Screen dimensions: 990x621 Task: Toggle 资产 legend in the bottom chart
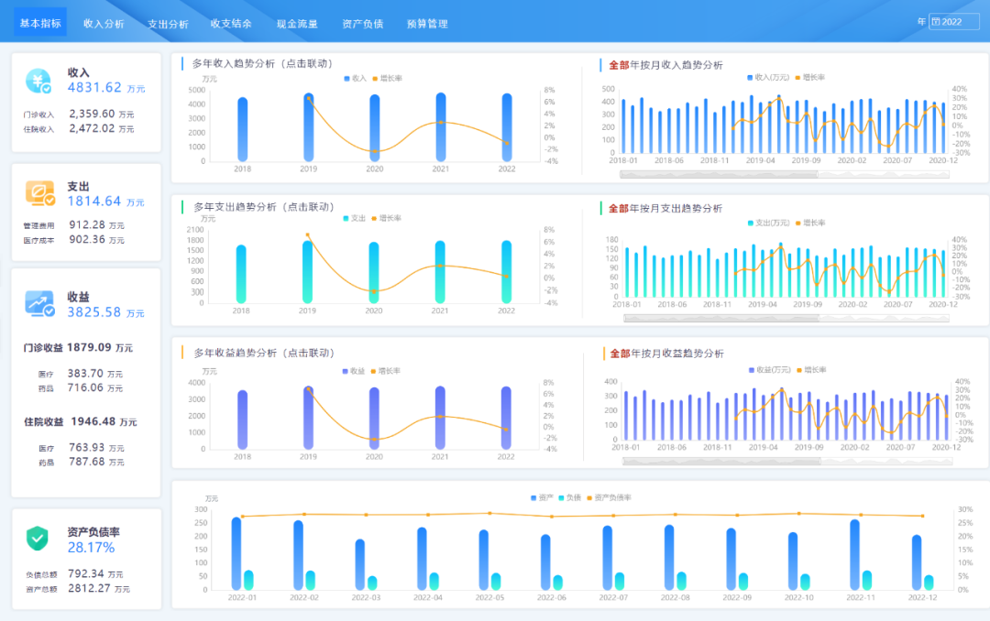543,498
